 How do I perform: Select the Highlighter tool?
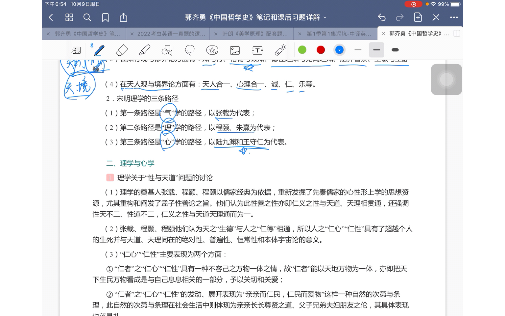[x=145, y=50]
